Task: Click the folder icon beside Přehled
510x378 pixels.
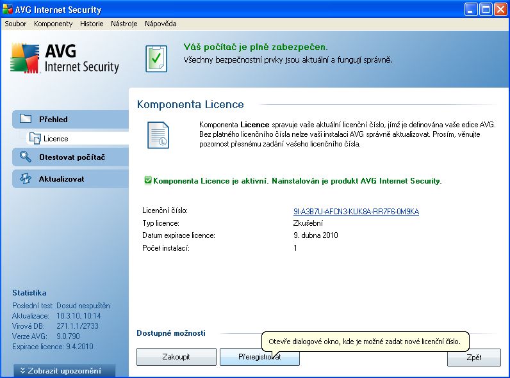Action: pos(26,118)
